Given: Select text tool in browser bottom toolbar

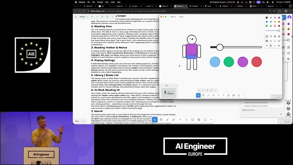Looking at the screenshot, I should coord(186,120).
